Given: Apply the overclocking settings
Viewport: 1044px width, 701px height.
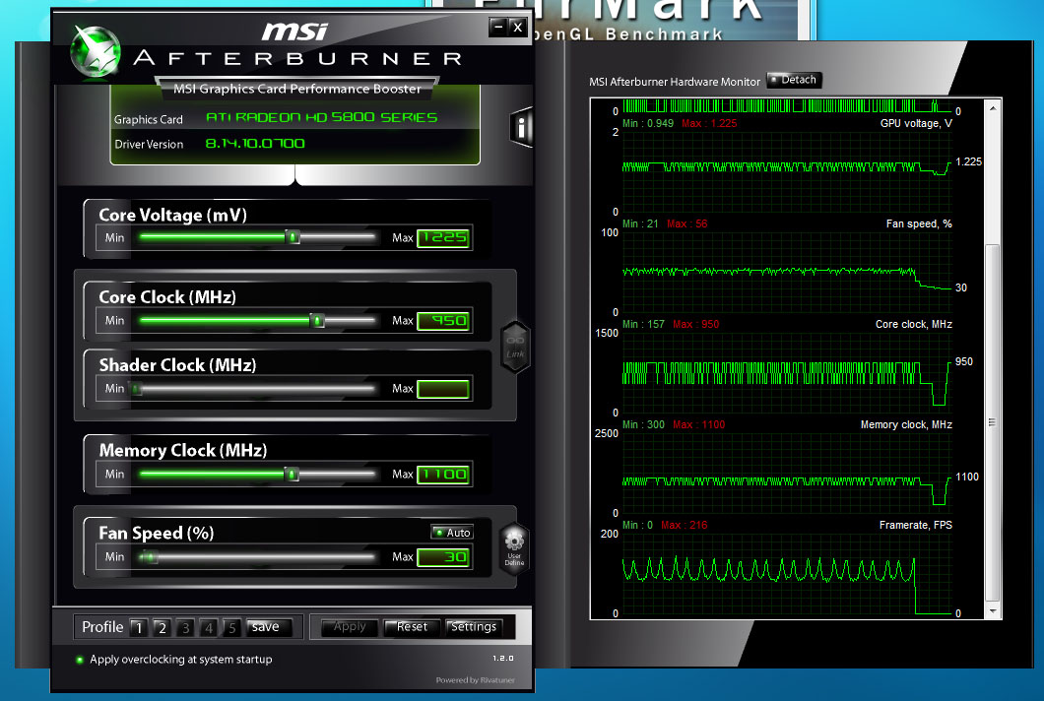Looking at the screenshot, I should point(350,627).
